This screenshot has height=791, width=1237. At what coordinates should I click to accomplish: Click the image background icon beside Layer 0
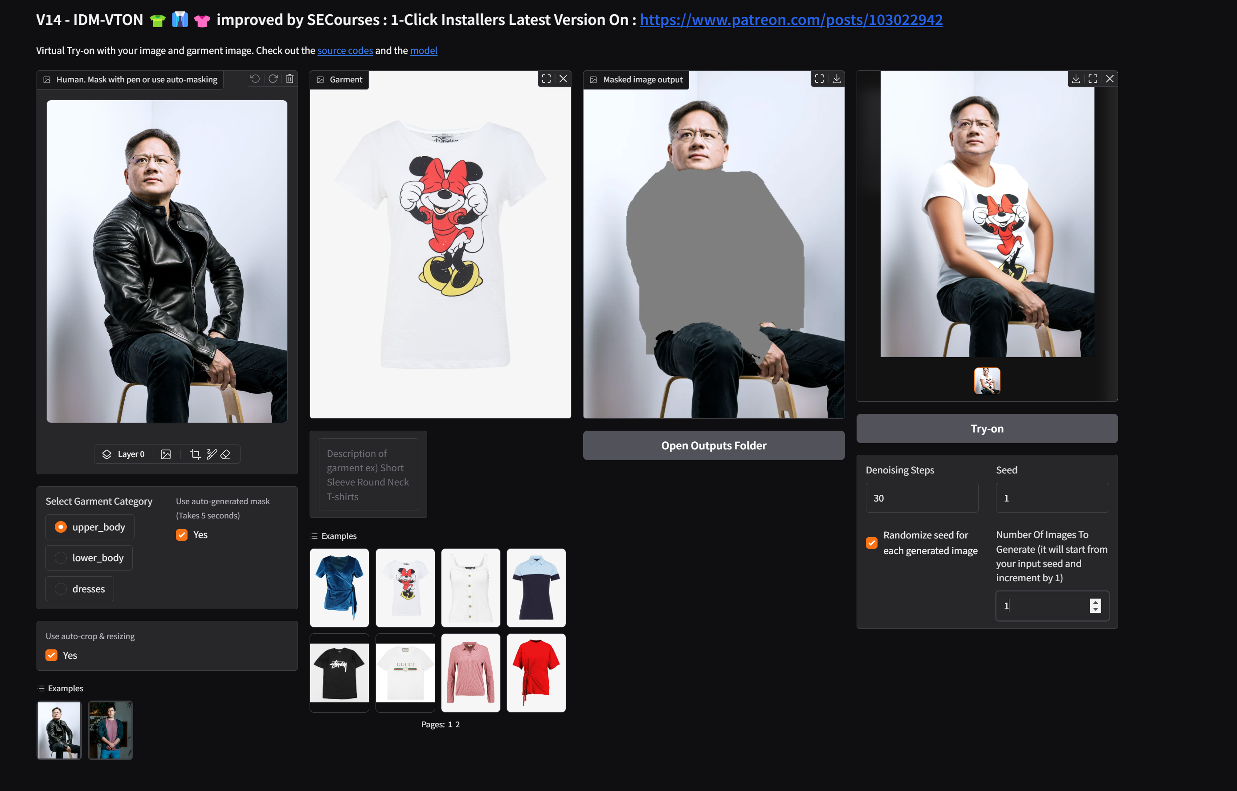pyautogui.click(x=165, y=454)
